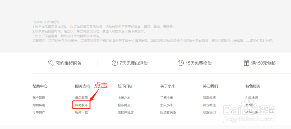Open the 联系我们 link

[x=209, y=112]
